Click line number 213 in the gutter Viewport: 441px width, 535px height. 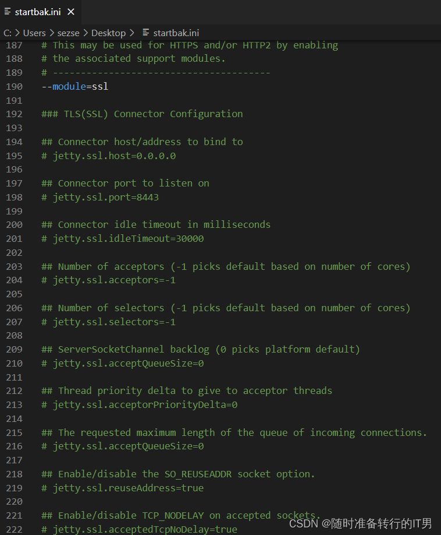(14, 404)
